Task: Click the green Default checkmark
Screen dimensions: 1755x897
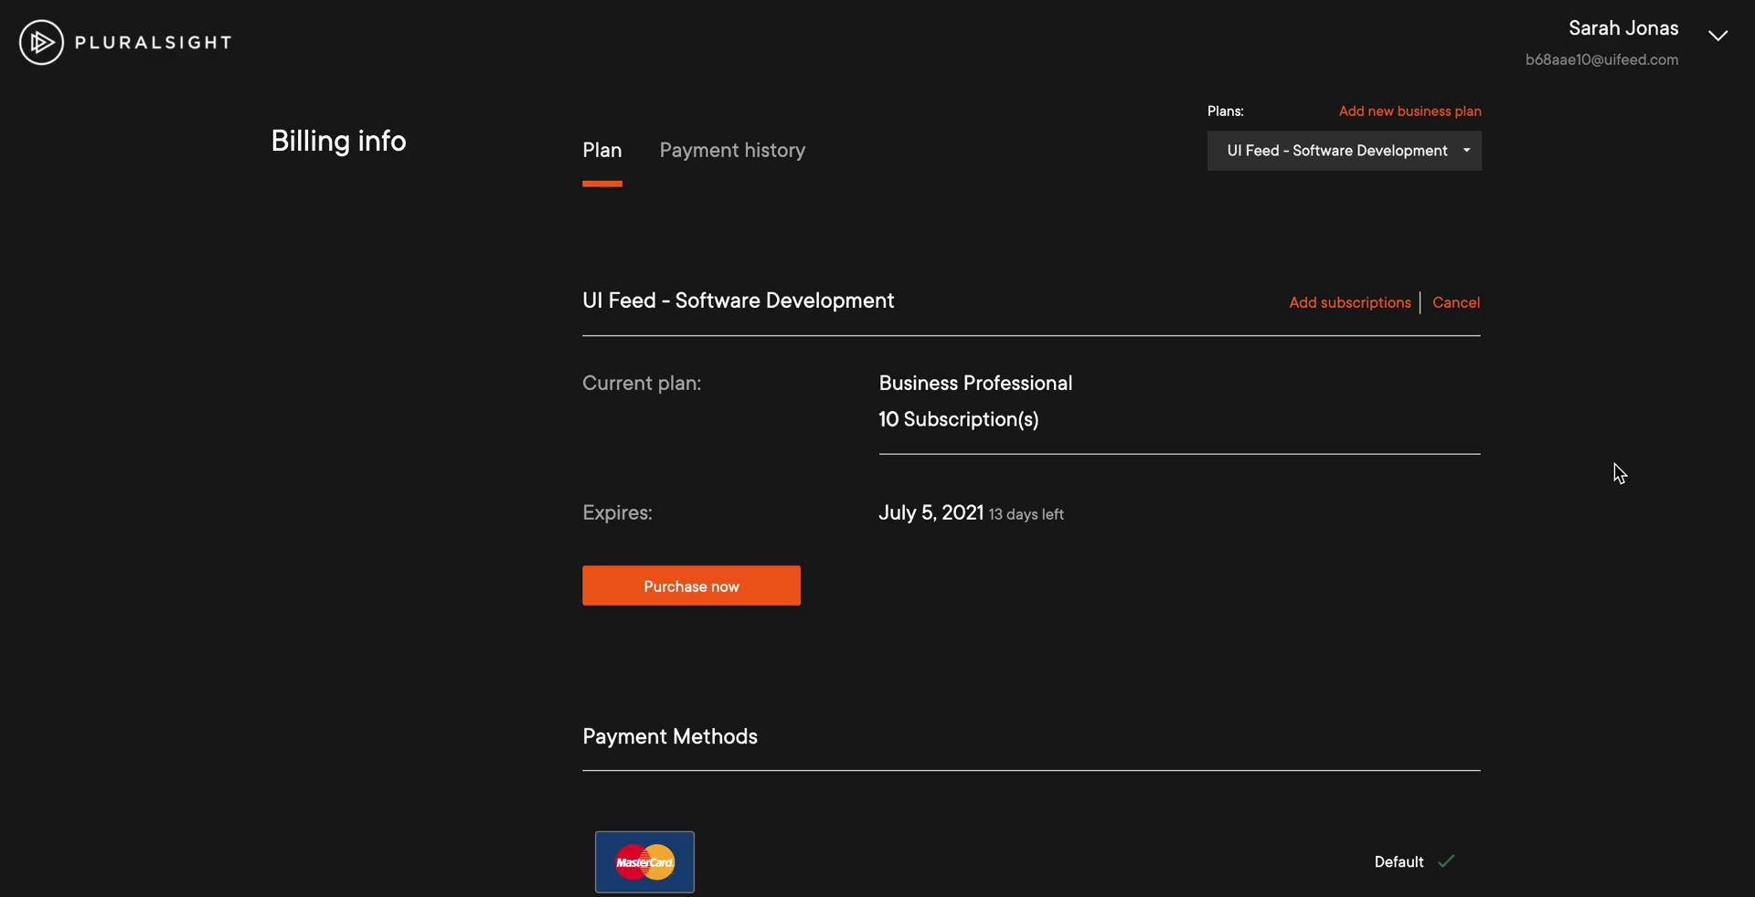Action: click(1446, 861)
